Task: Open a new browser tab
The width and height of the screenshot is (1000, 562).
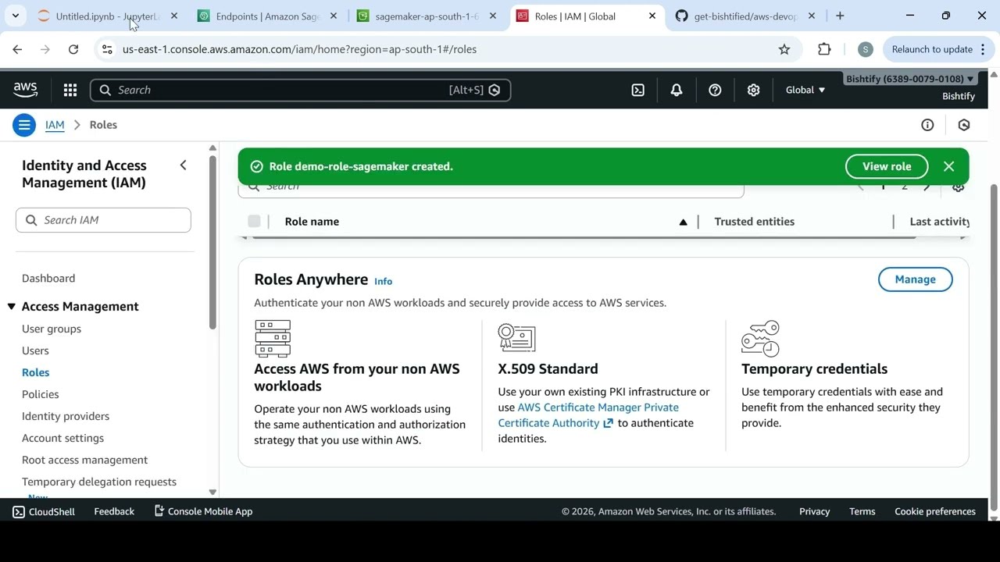Action: [x=840, y=16]
